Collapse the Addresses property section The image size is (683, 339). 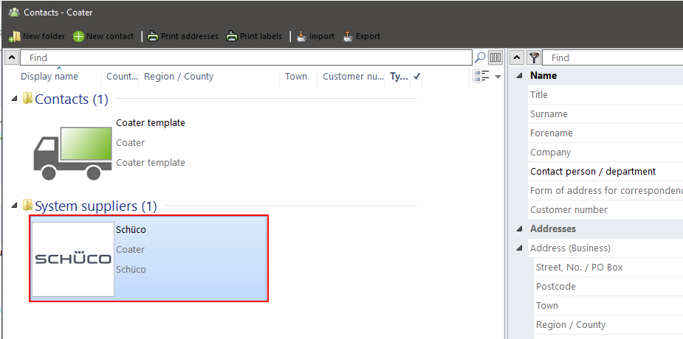click(x=519, y=229)
